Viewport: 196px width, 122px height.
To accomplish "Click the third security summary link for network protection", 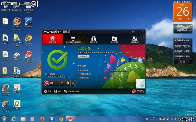I will pyautogui.click(x=111, y=78).
